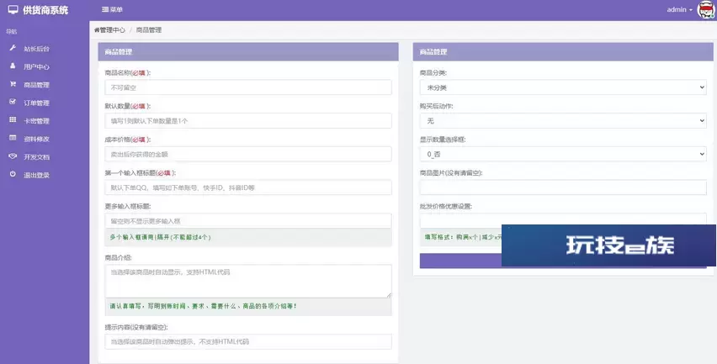Focus the 成本价格 input field
Image resolution: width=717 pixels, height=364 pixels.
[x=248, y=155]
